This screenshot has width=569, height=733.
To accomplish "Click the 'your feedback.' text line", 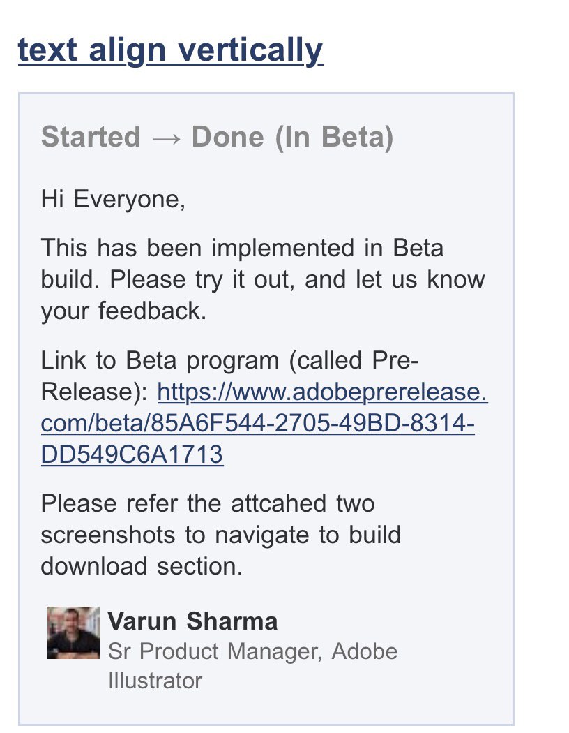I will (123, 311).
